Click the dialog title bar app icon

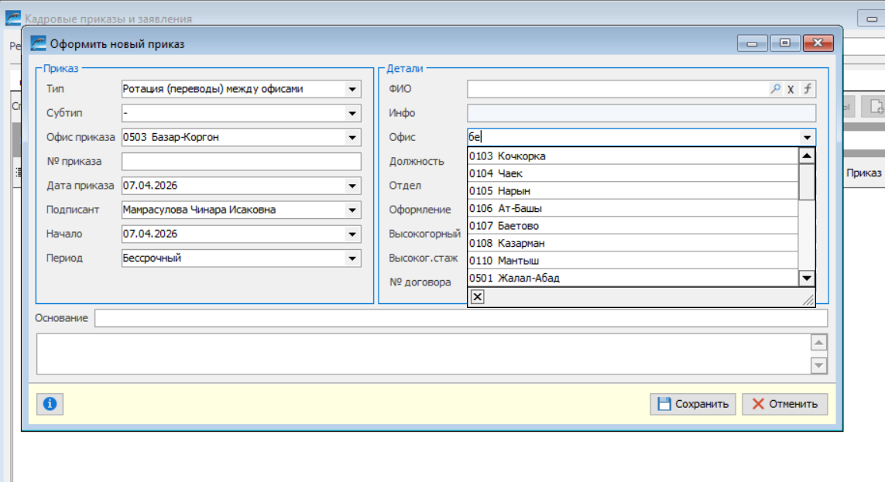pyautogui.click(x=38, y=43)
